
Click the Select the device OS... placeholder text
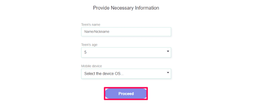tap(104, 74)
